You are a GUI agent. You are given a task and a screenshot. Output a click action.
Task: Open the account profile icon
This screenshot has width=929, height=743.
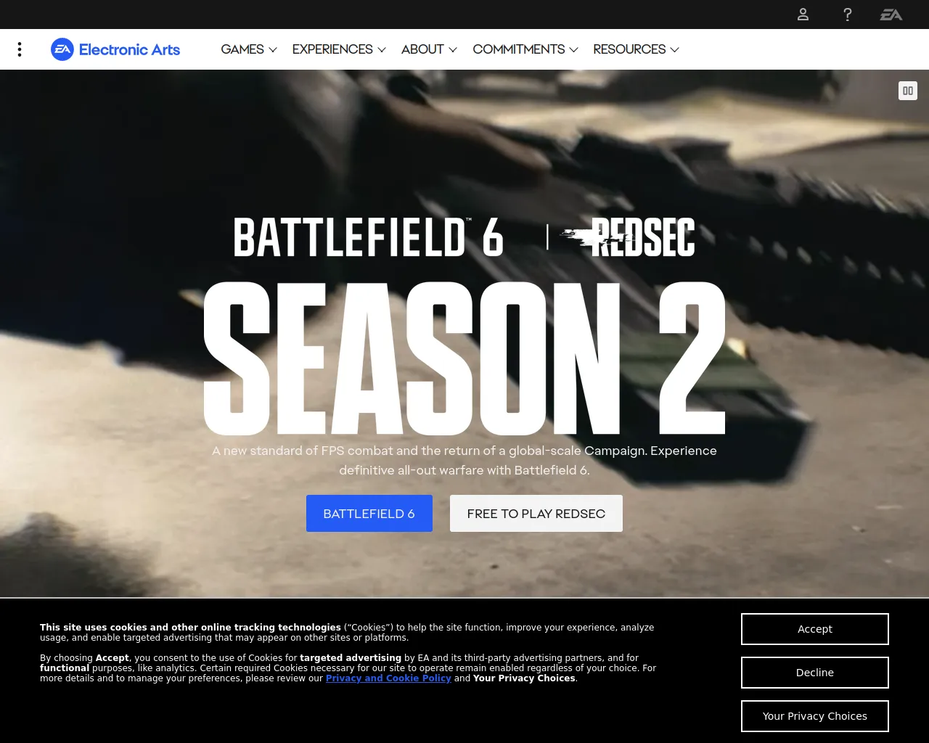(803, 15)
